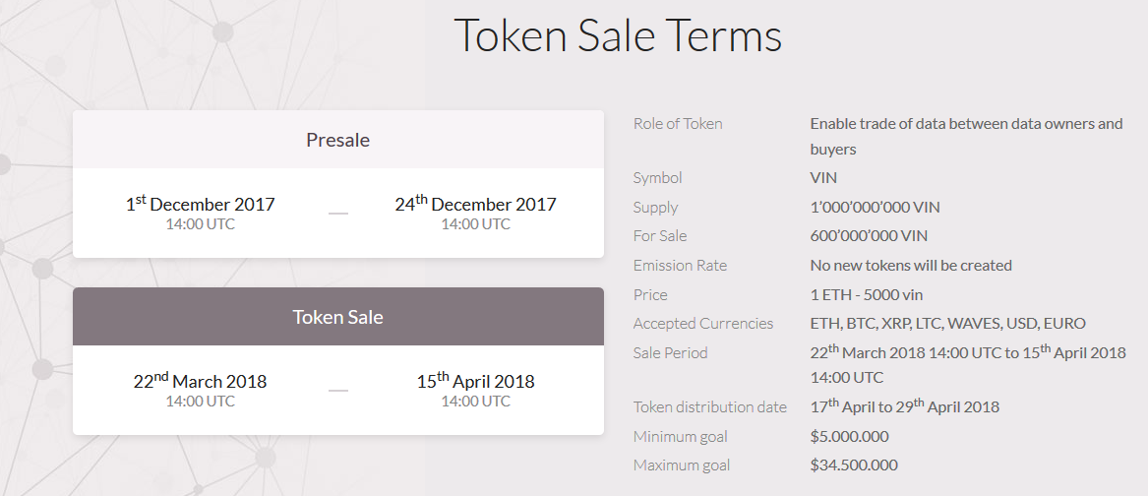Click the 600'000'000 VIN for sale value
Image resolution: width=1148 pixels, height=496 pixels.
869,235
